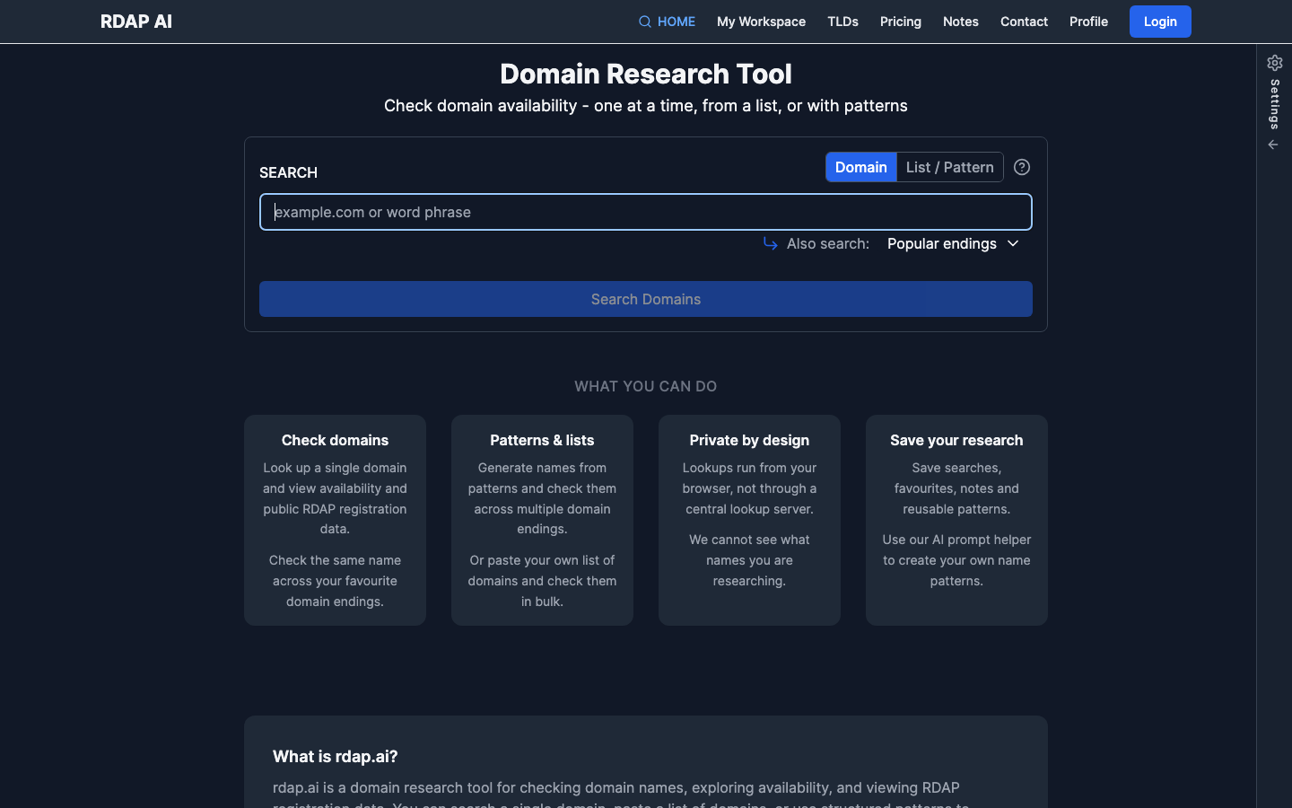Go to the TLDs page
The width and height of the screenshot is (1292, 808).
point(842,22)
